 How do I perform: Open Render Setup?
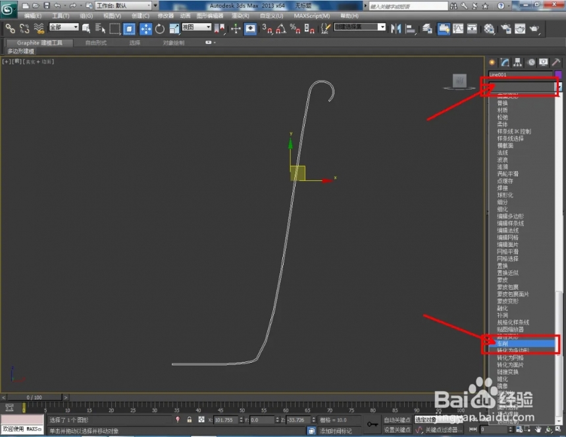(x=506, y=28)
